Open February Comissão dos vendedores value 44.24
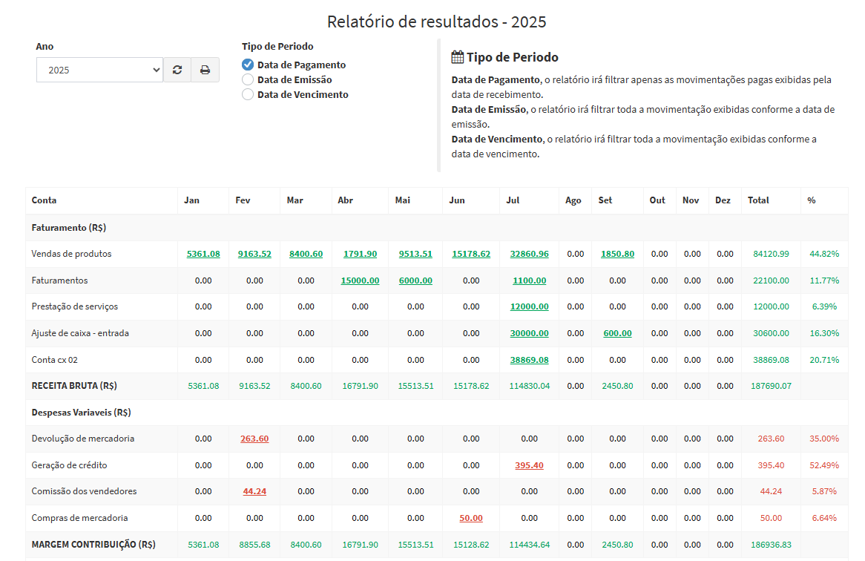 [x=254, y=491]
